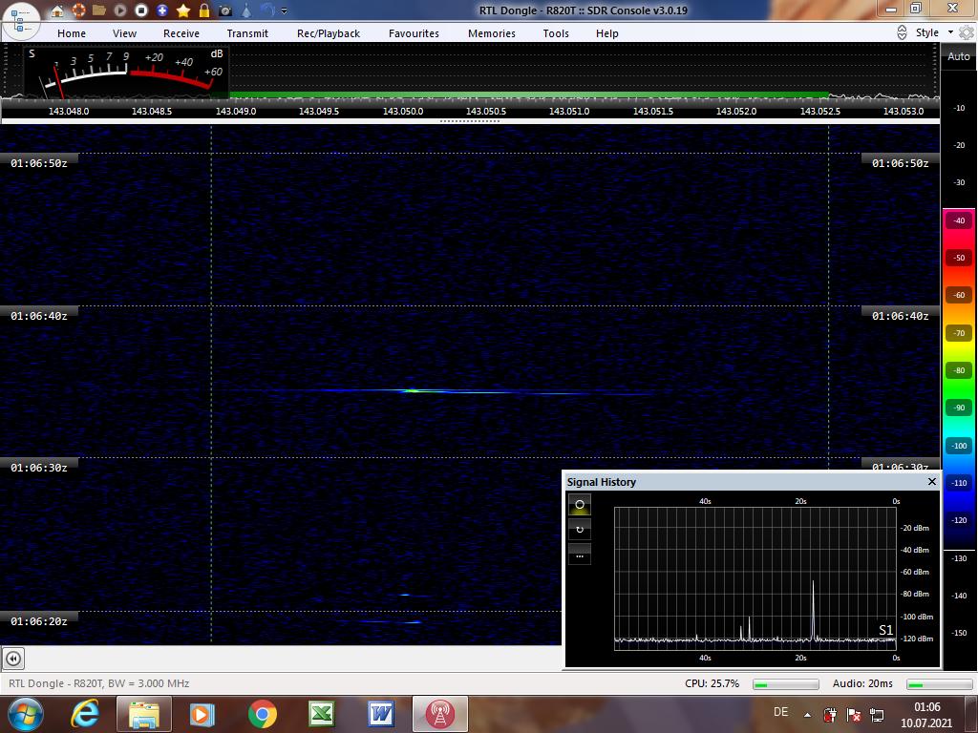Click the Home house icon in quick toolbar
This screenshot has width=978, height=733.
57,10
